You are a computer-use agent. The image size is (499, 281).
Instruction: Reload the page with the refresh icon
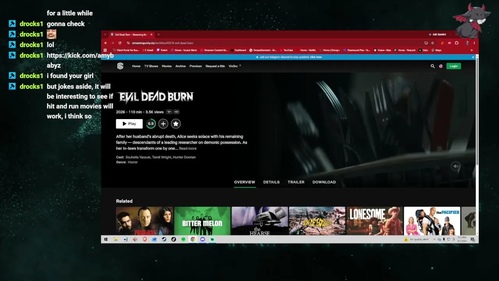[120, 43]
